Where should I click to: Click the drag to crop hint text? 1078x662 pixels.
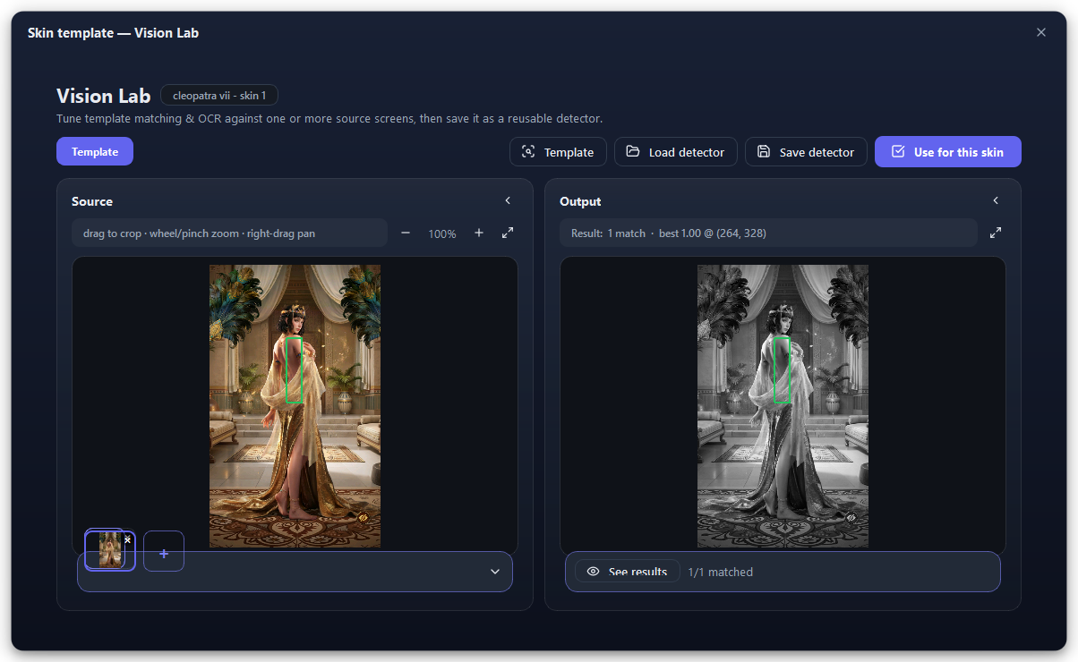click(199, 233)
